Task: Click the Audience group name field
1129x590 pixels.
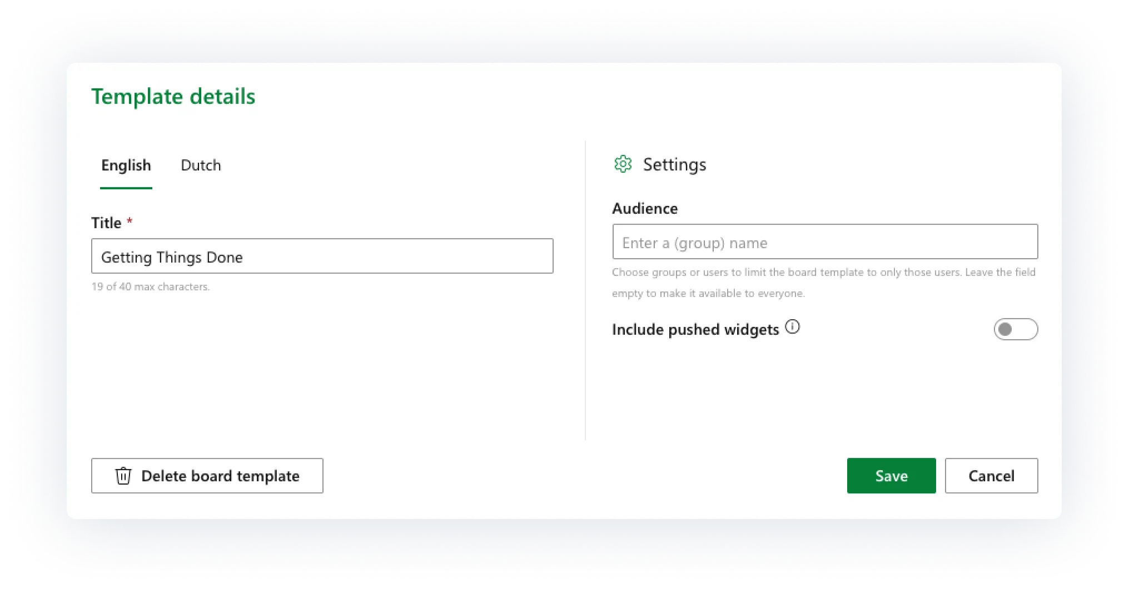Action: [x=825, y=241]
